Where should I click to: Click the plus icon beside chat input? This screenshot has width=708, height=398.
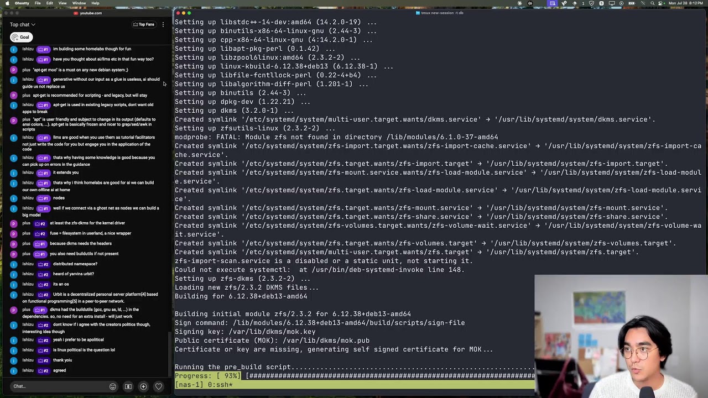point(143,386)
